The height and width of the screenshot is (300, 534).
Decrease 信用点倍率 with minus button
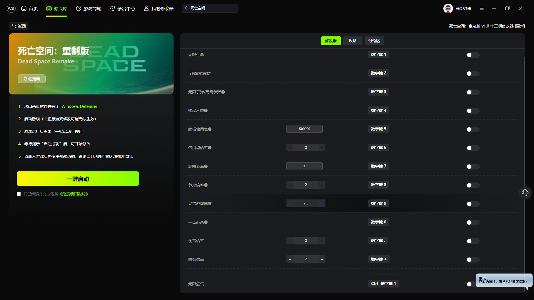point(290,147)
